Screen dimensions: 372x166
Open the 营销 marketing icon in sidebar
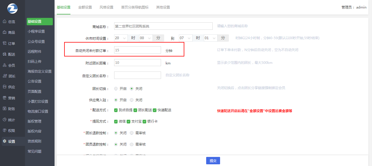click(x=5, y=98)
